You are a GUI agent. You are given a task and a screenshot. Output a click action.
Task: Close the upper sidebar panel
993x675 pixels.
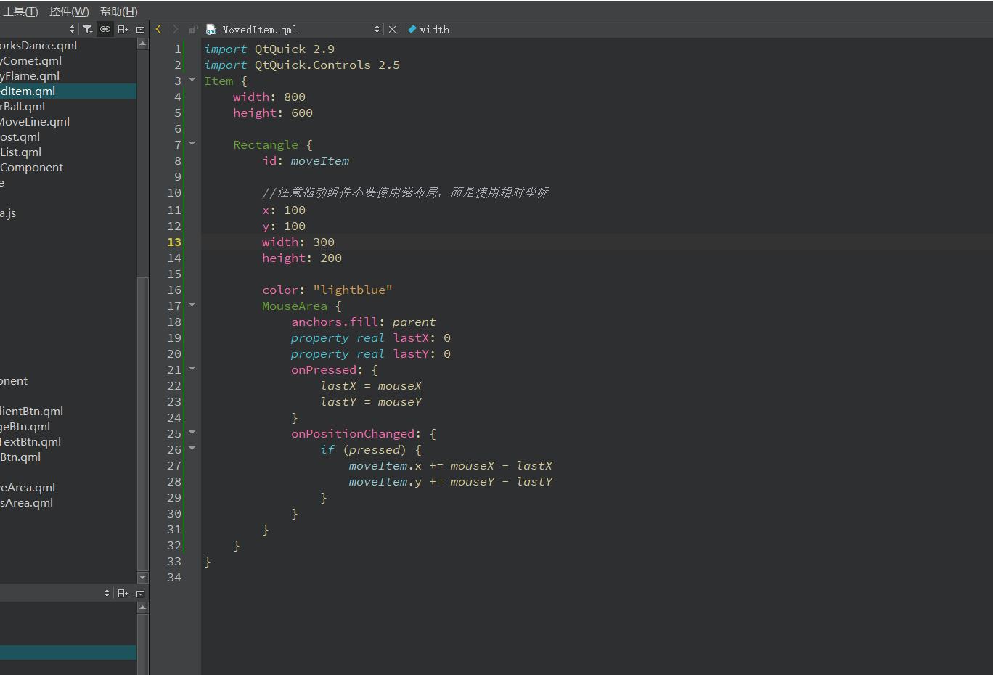pos(140,29)
